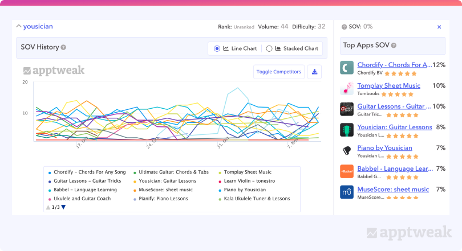Open SOV History help icon
The height and width of the screenshot is (251, 462).
(x=63, y=47)
